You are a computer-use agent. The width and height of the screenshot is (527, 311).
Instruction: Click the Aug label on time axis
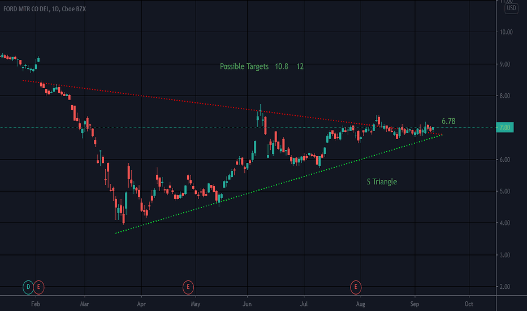(x=361, y=304)
